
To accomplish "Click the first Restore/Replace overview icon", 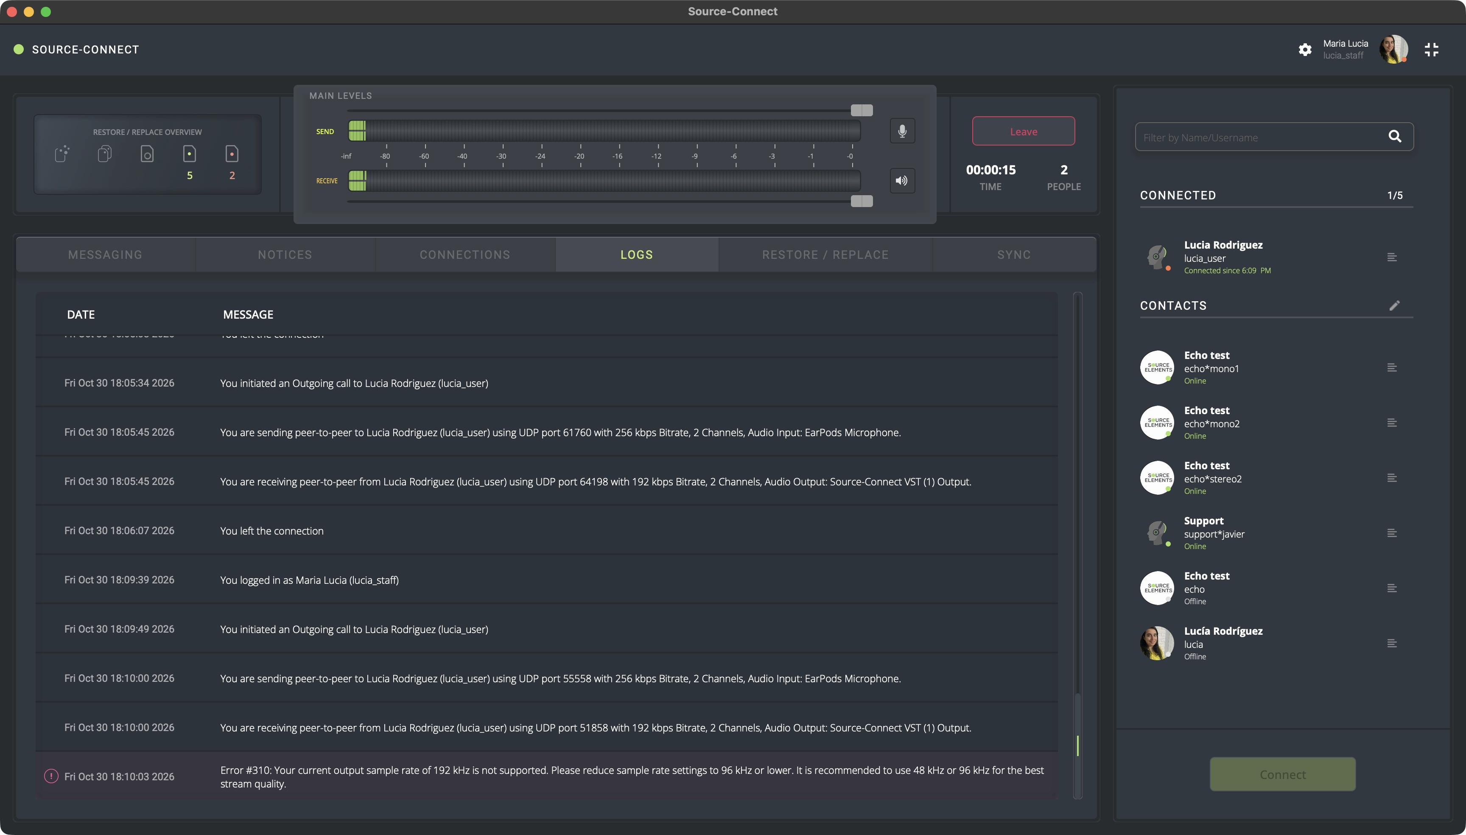I will point(62,154).
